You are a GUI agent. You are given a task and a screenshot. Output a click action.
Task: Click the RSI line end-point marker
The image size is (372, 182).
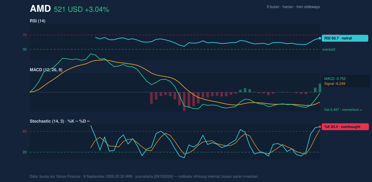pyautogui.click(x=320, y=38)
